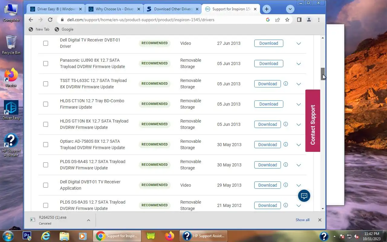Open Windows Explorer from taskbar
Image resolution: width=387 pixels, height=242 pixels.
pos(64,236)
